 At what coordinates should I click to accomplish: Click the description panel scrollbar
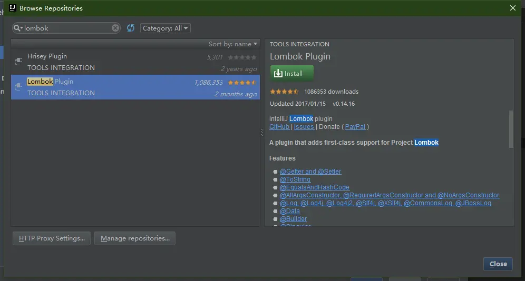pyautogui.click(x=511, y=129)
